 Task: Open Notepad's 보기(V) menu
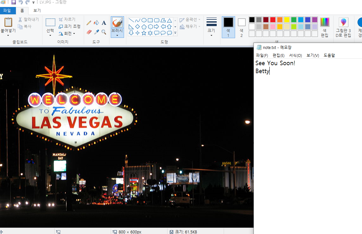313,56
